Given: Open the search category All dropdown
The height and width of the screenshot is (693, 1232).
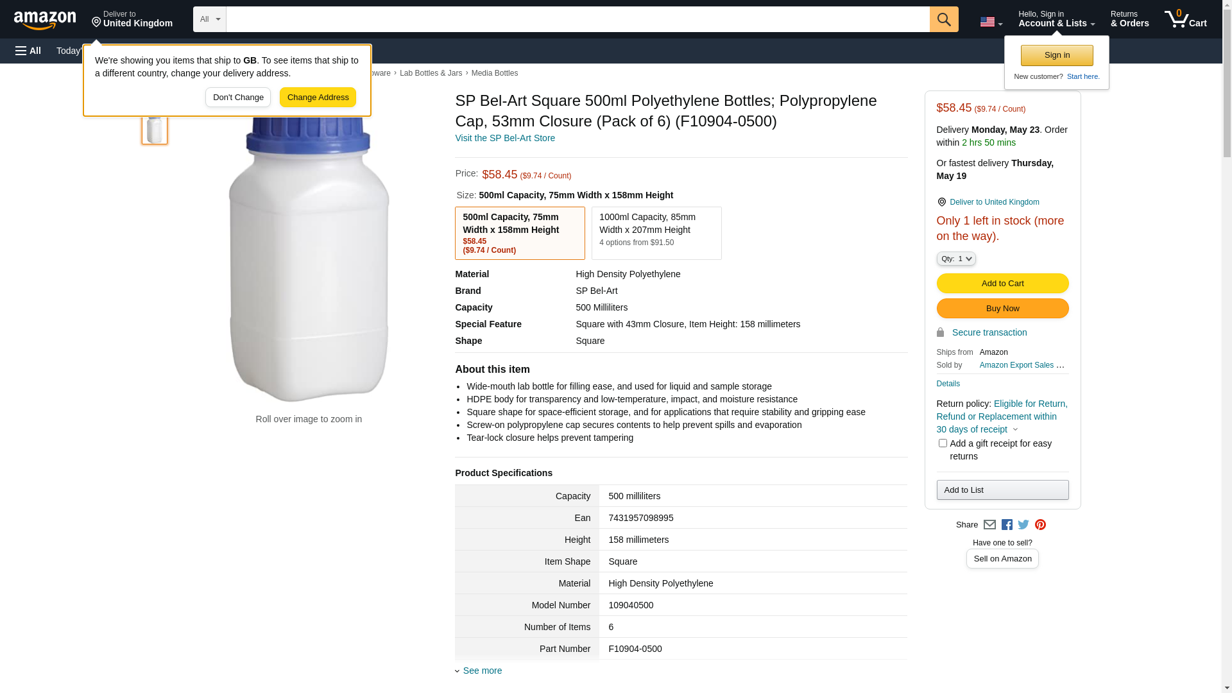Looking at the screenshot, I should pyautogui.click(x=209, y=19).
